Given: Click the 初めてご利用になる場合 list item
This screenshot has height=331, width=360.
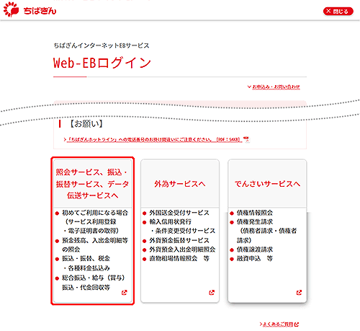Looking at the screenshot, I should 95,221.
